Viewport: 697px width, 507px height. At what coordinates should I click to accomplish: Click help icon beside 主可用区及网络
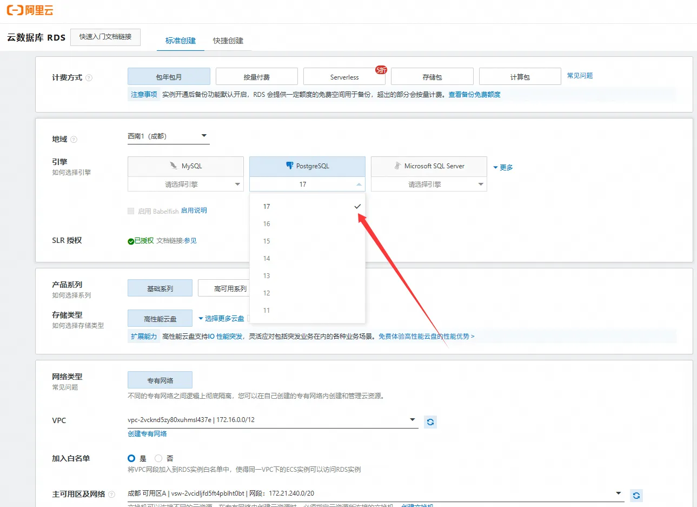pyautogui.click(x=112, y=495)
